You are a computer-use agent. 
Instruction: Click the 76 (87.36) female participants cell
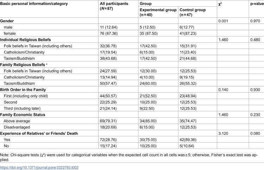[x=109, y=33]
